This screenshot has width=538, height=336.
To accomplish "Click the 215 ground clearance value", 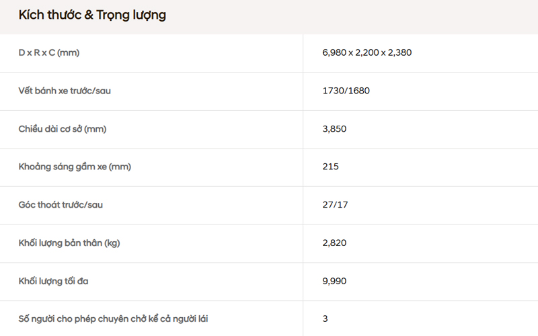I will click(x=330, y=167).
